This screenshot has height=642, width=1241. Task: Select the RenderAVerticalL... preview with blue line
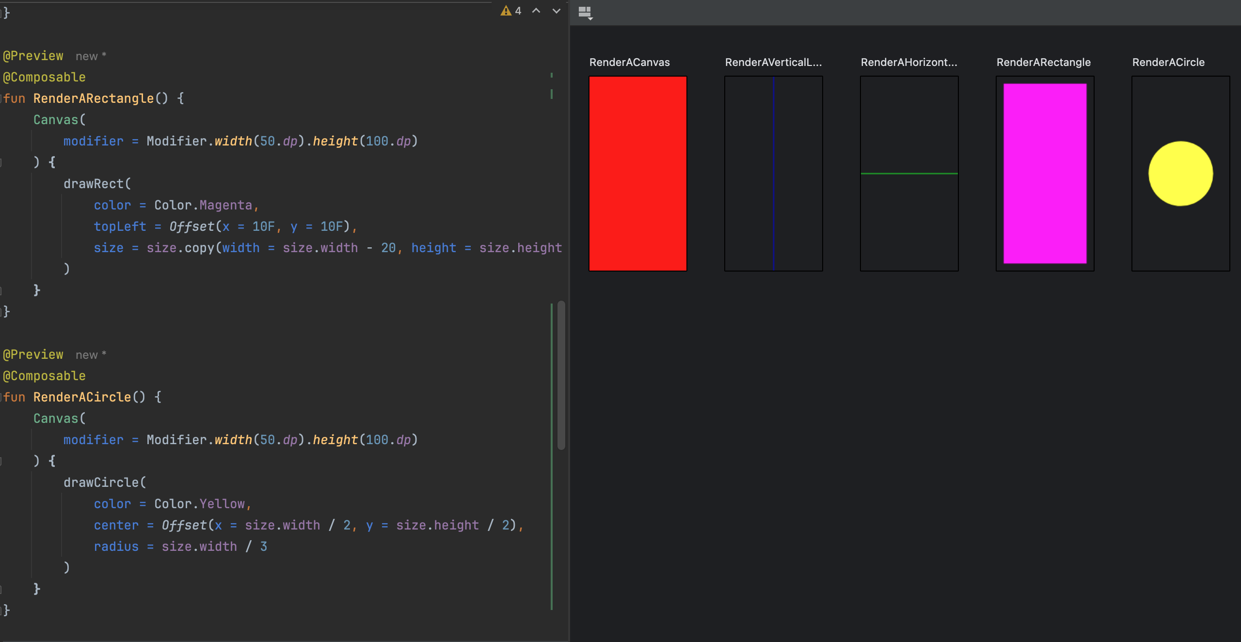pos(774,174)
